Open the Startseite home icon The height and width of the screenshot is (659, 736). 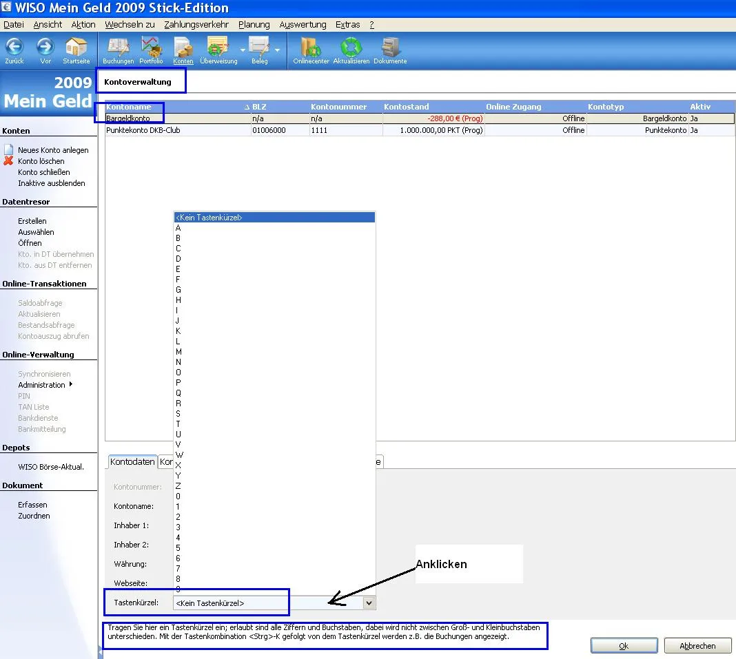click(x=76, y=47)
